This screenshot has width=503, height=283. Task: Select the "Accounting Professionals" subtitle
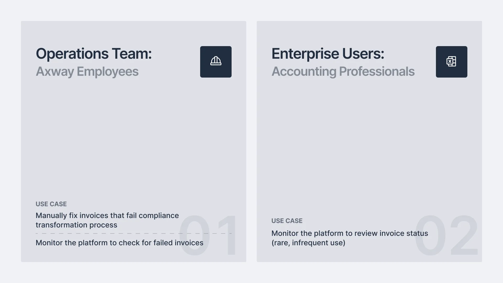pos(343,72)
